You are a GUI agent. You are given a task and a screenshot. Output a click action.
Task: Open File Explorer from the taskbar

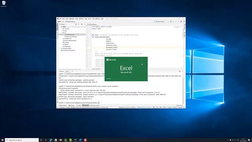pos(61,140)
